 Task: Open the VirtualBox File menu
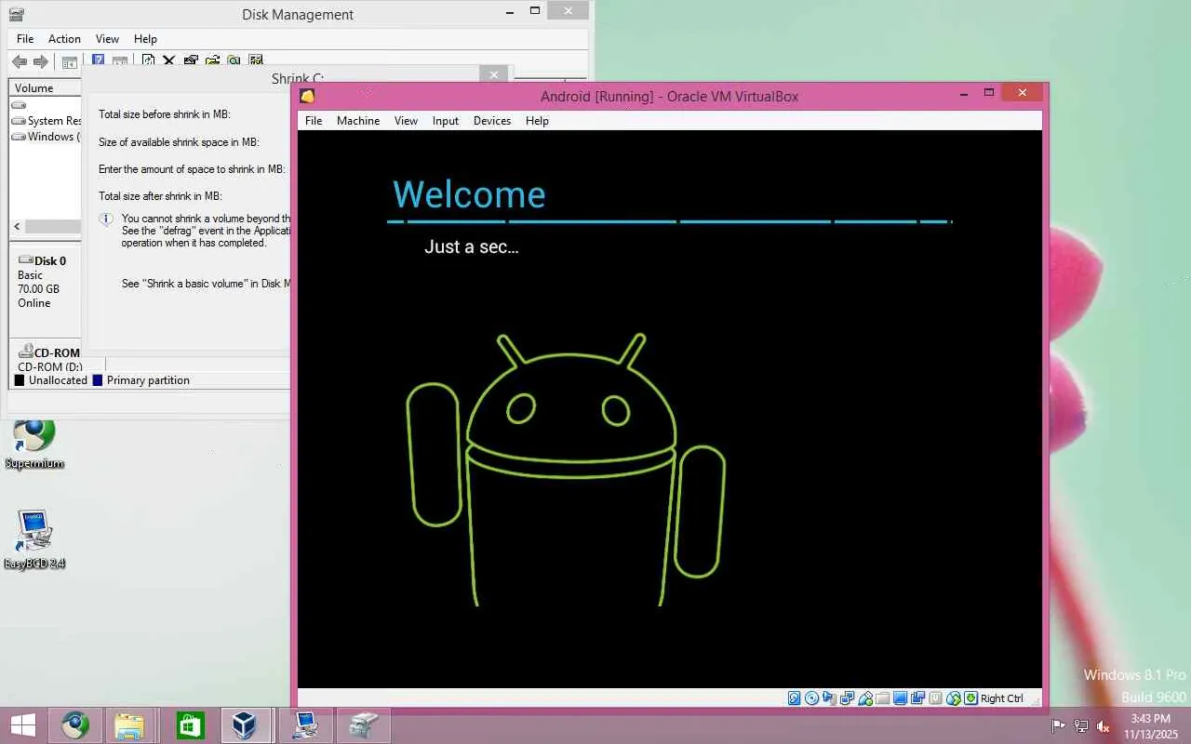[x=314, y=121]
